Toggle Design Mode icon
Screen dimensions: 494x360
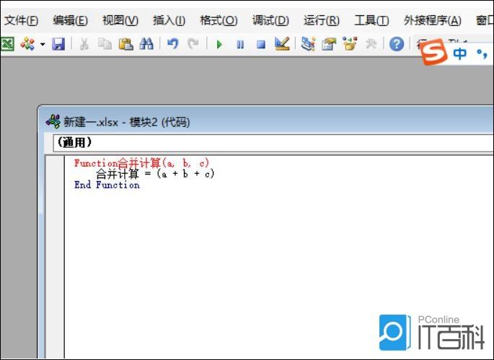tap(282, 44)
